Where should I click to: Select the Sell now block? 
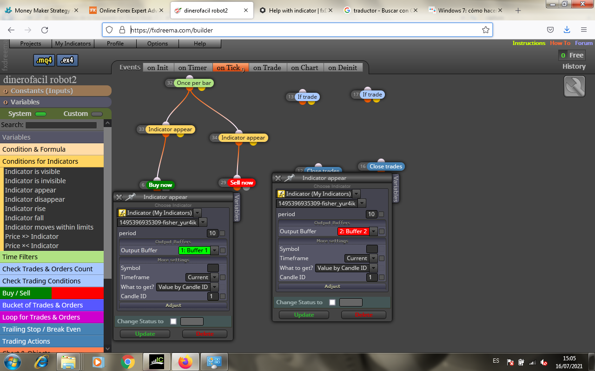tap(242, 183)
